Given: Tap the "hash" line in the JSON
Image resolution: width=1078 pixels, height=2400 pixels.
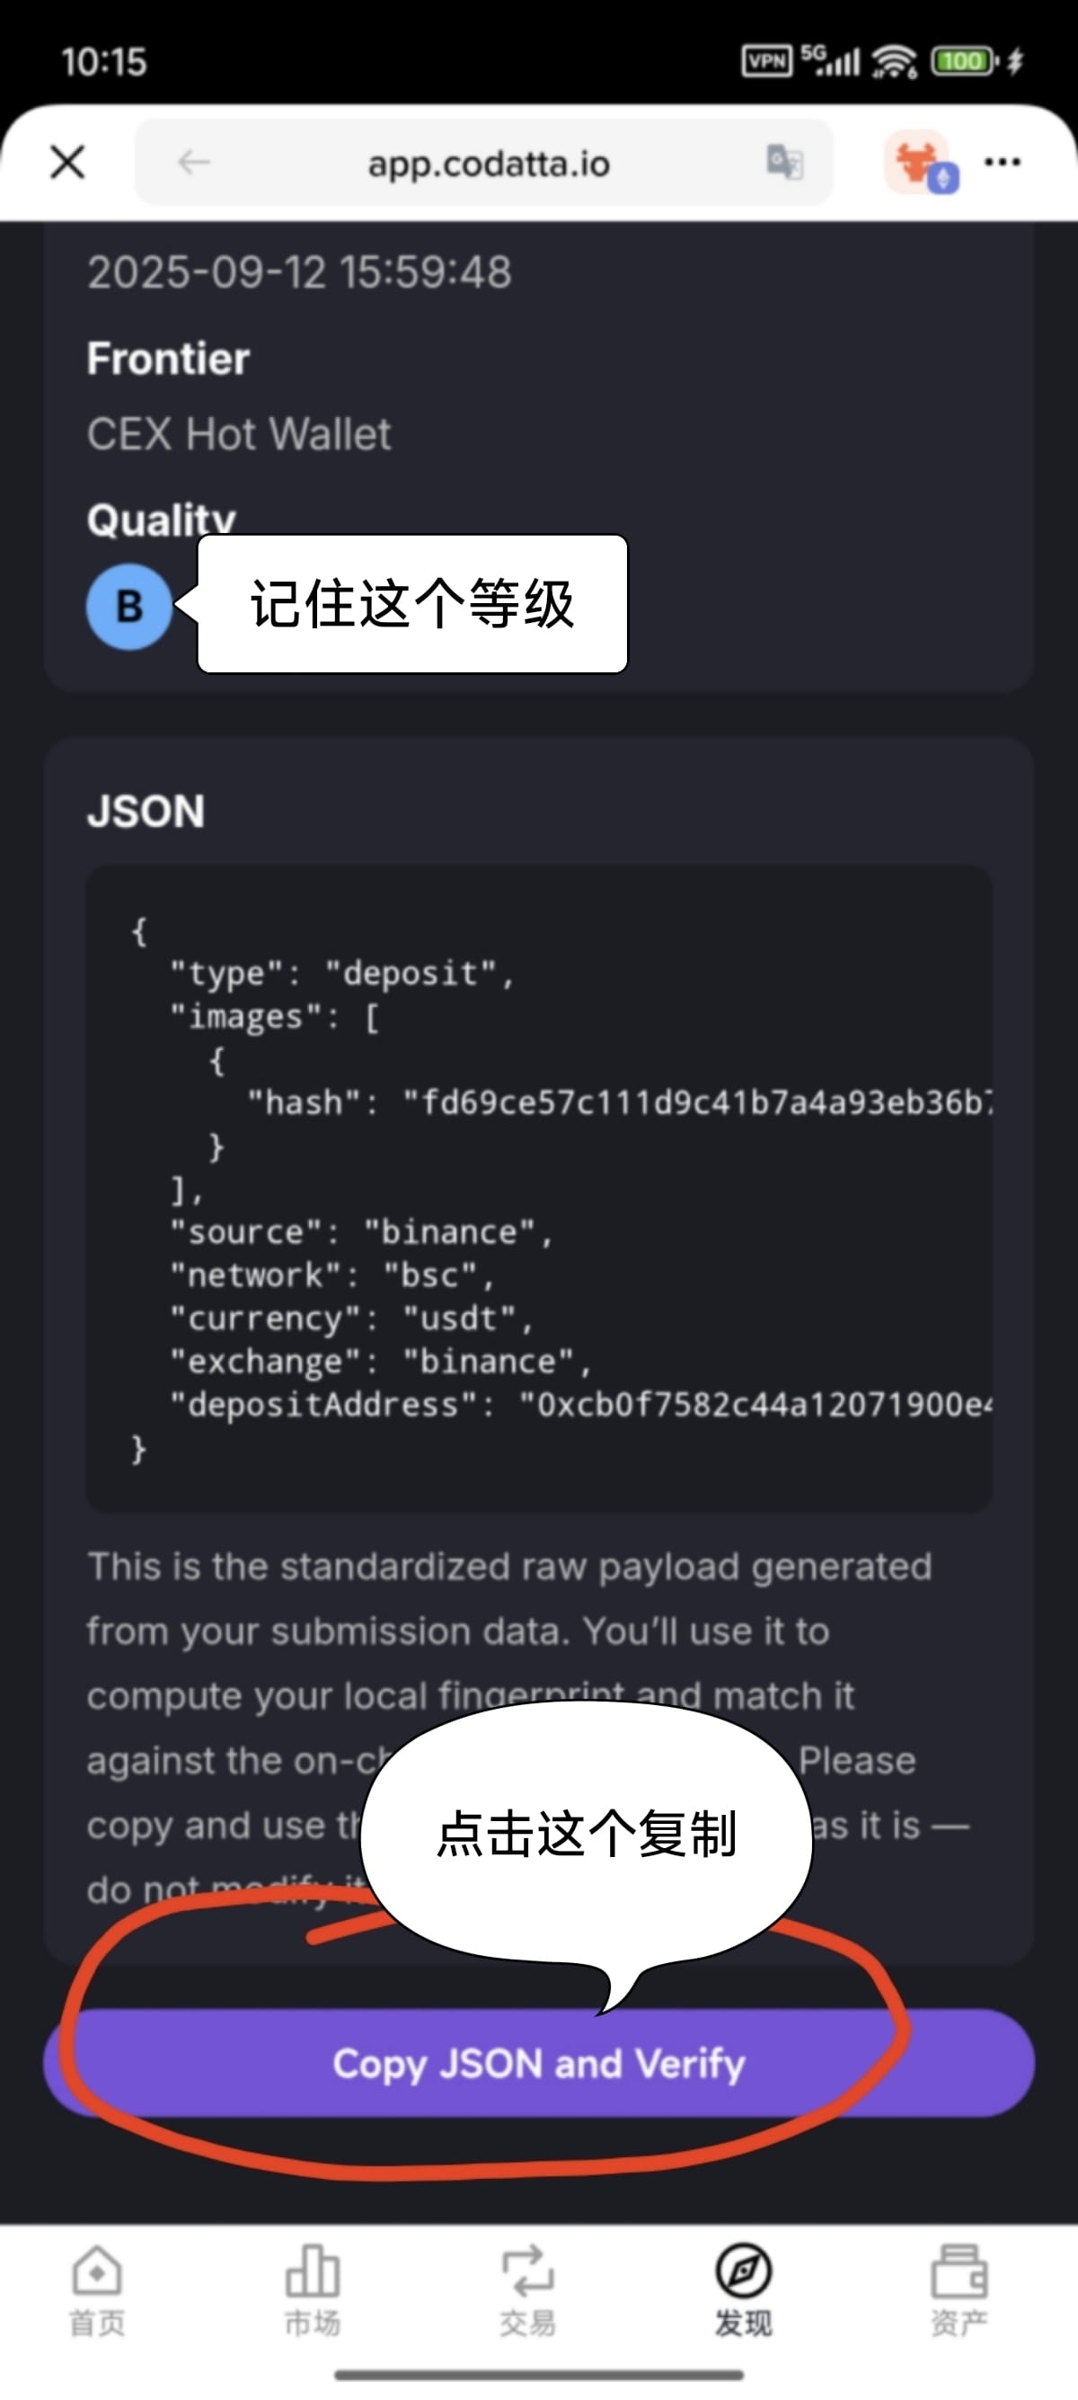Looking at the screenshot, I should (619, 1103).
